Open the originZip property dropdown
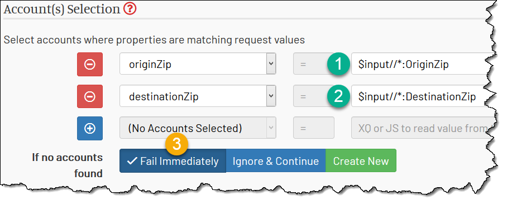 click(x=198, y=64)
